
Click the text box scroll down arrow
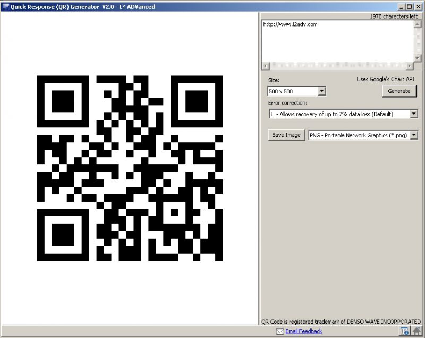point(417,58)
